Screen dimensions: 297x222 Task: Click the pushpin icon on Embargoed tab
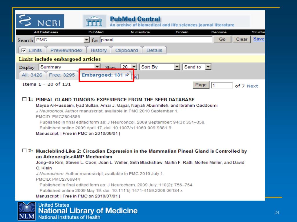(127, 75)
